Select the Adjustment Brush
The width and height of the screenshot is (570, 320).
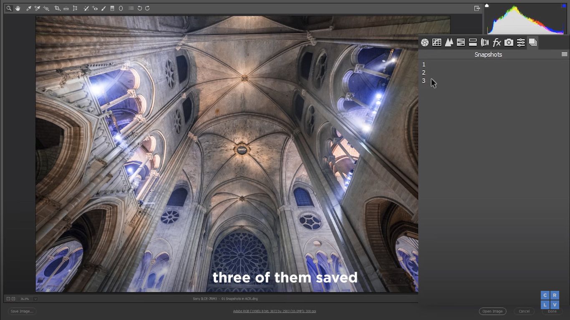[x=104, y=8]
